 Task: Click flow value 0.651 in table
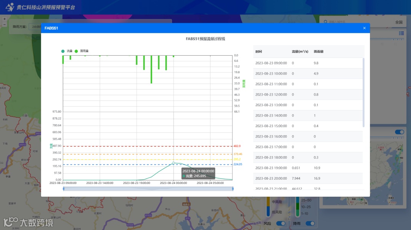(296, 168)
